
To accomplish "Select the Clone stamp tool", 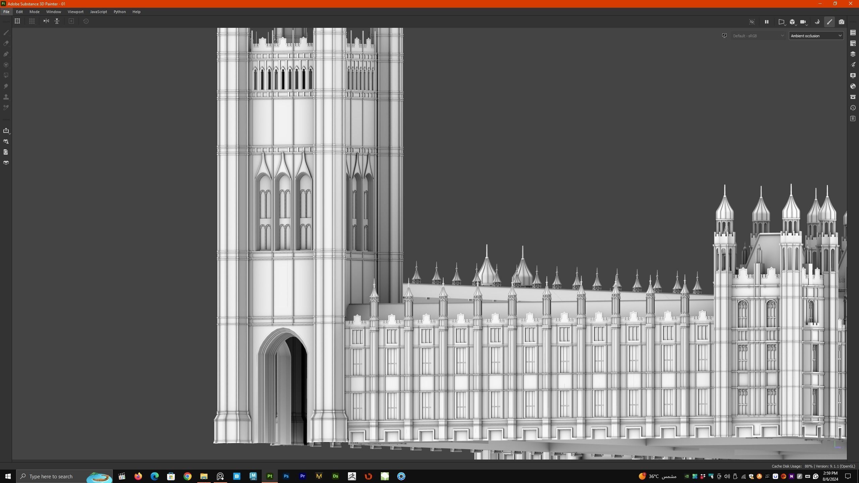I will point(6,97).
